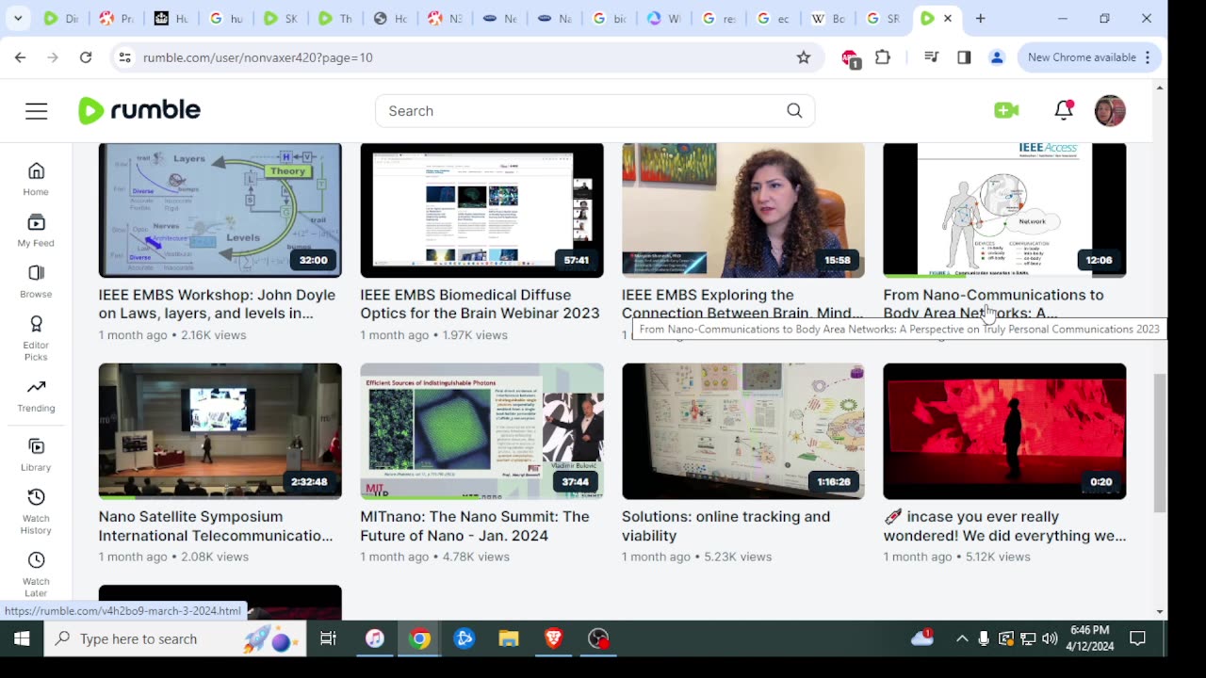Go to Home in sidebar
The image size is (1206, 678).
pos(36,179)
